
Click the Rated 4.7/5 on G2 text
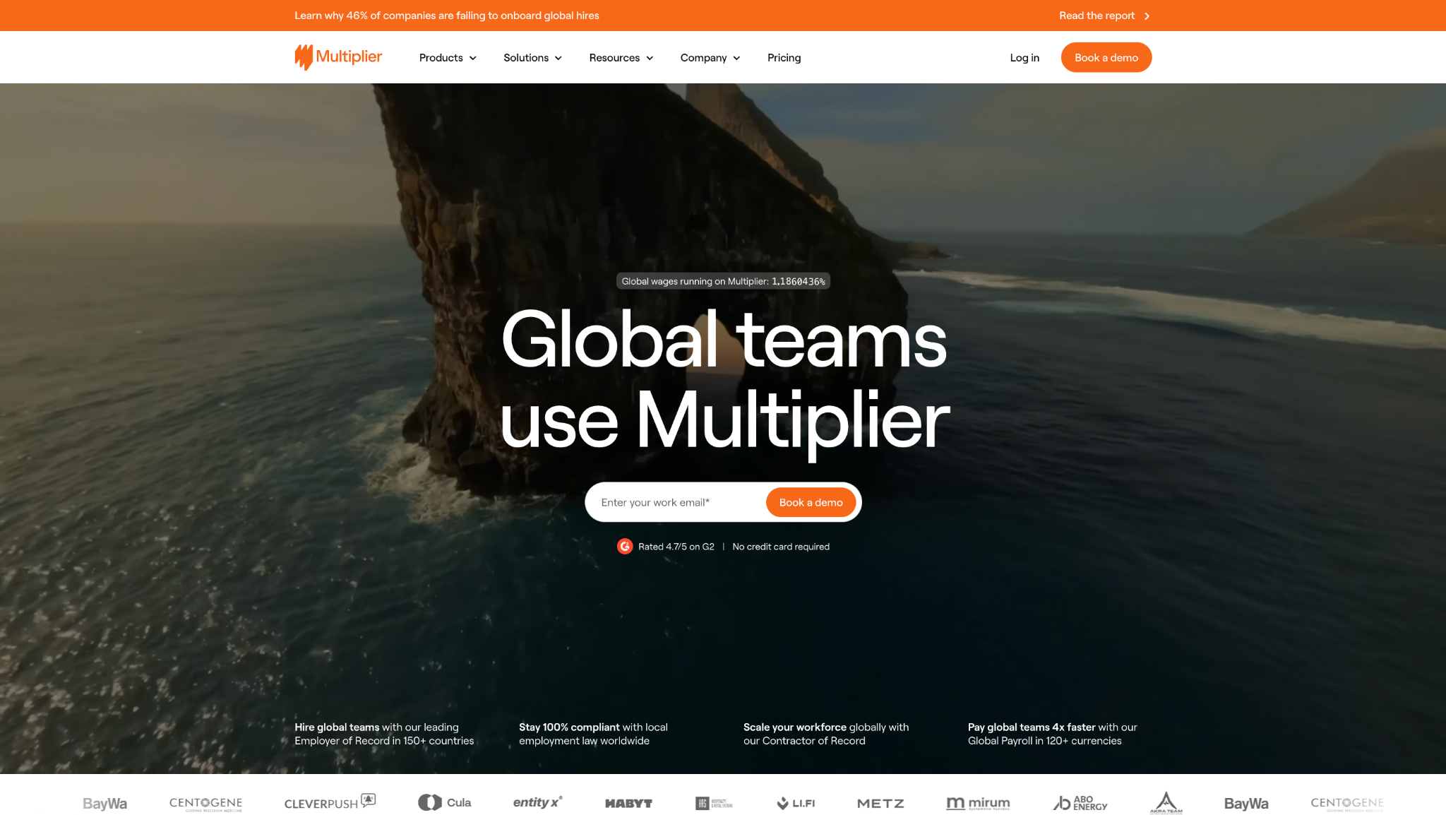click(x=676, y=547)
